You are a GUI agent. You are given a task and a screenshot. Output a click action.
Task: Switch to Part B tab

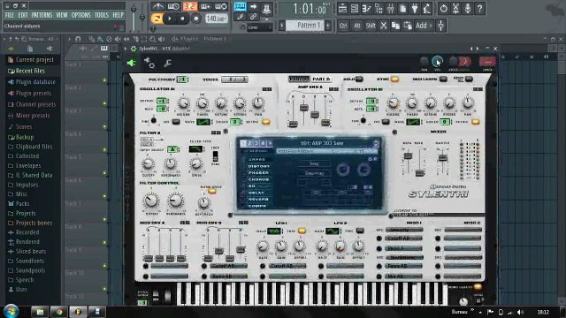[321, 79]
